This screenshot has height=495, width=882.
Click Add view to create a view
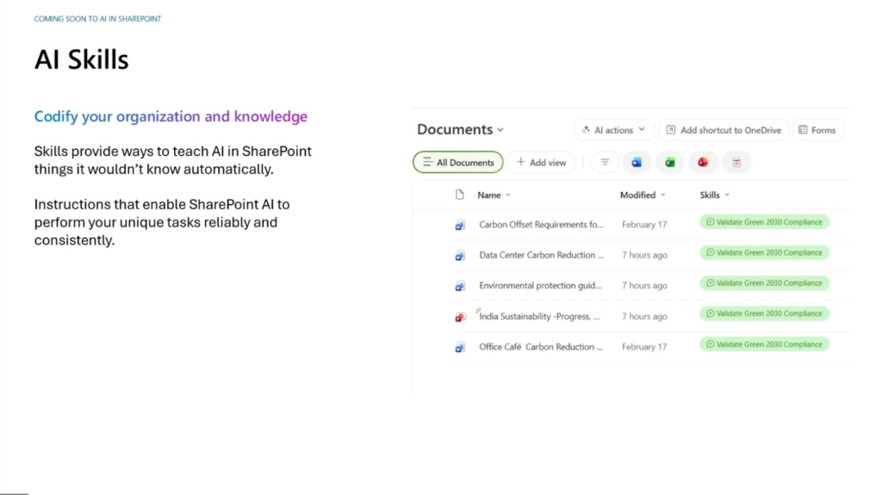[541, 162]
